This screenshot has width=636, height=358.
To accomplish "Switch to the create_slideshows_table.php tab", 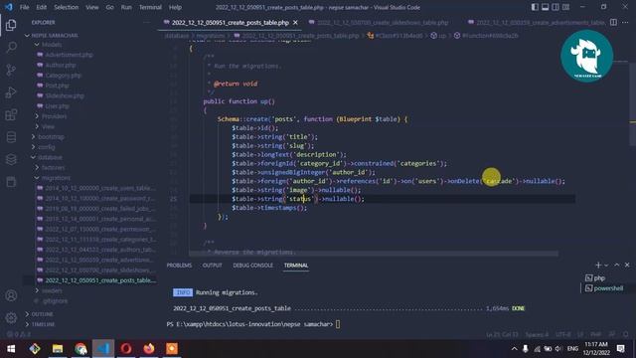I will (x=379, y=22).
